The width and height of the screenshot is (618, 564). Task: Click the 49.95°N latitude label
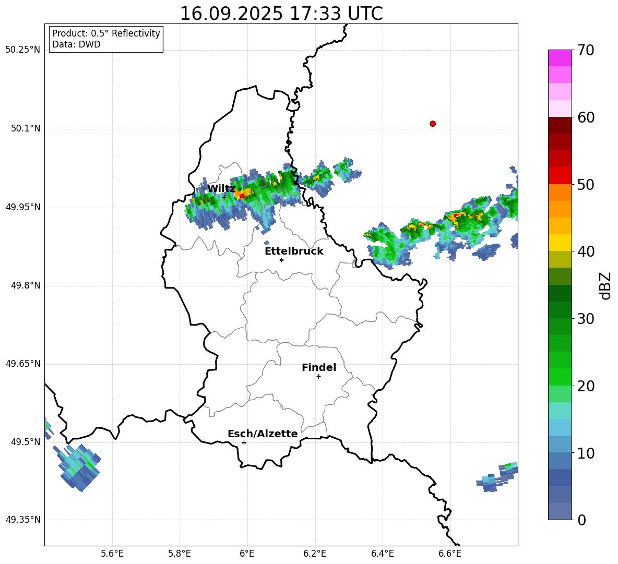click(x=23, y=207)
